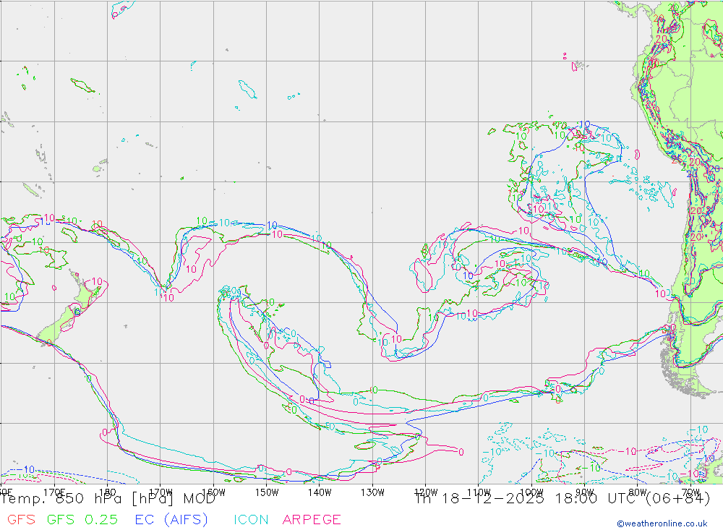Click the 180 longitude label
Screen dimensions: 723x530
108,492
